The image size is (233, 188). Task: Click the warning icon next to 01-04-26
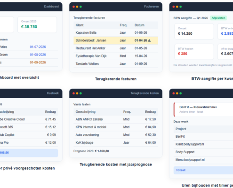point(149,40)
